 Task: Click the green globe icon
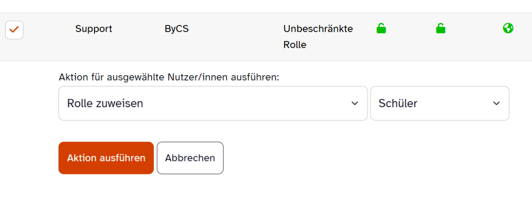pos(508,29)
